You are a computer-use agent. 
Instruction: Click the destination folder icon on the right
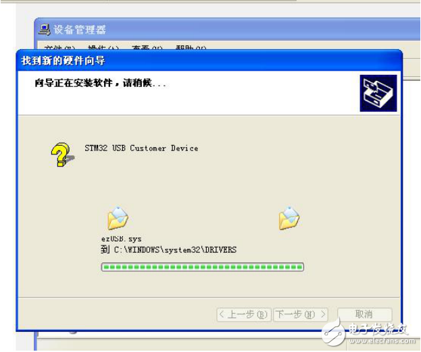[x=289, y=218]
